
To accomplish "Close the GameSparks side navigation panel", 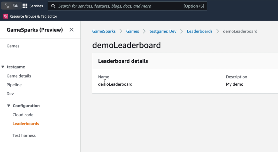I will pyautogui.click(x=71, y=30).
